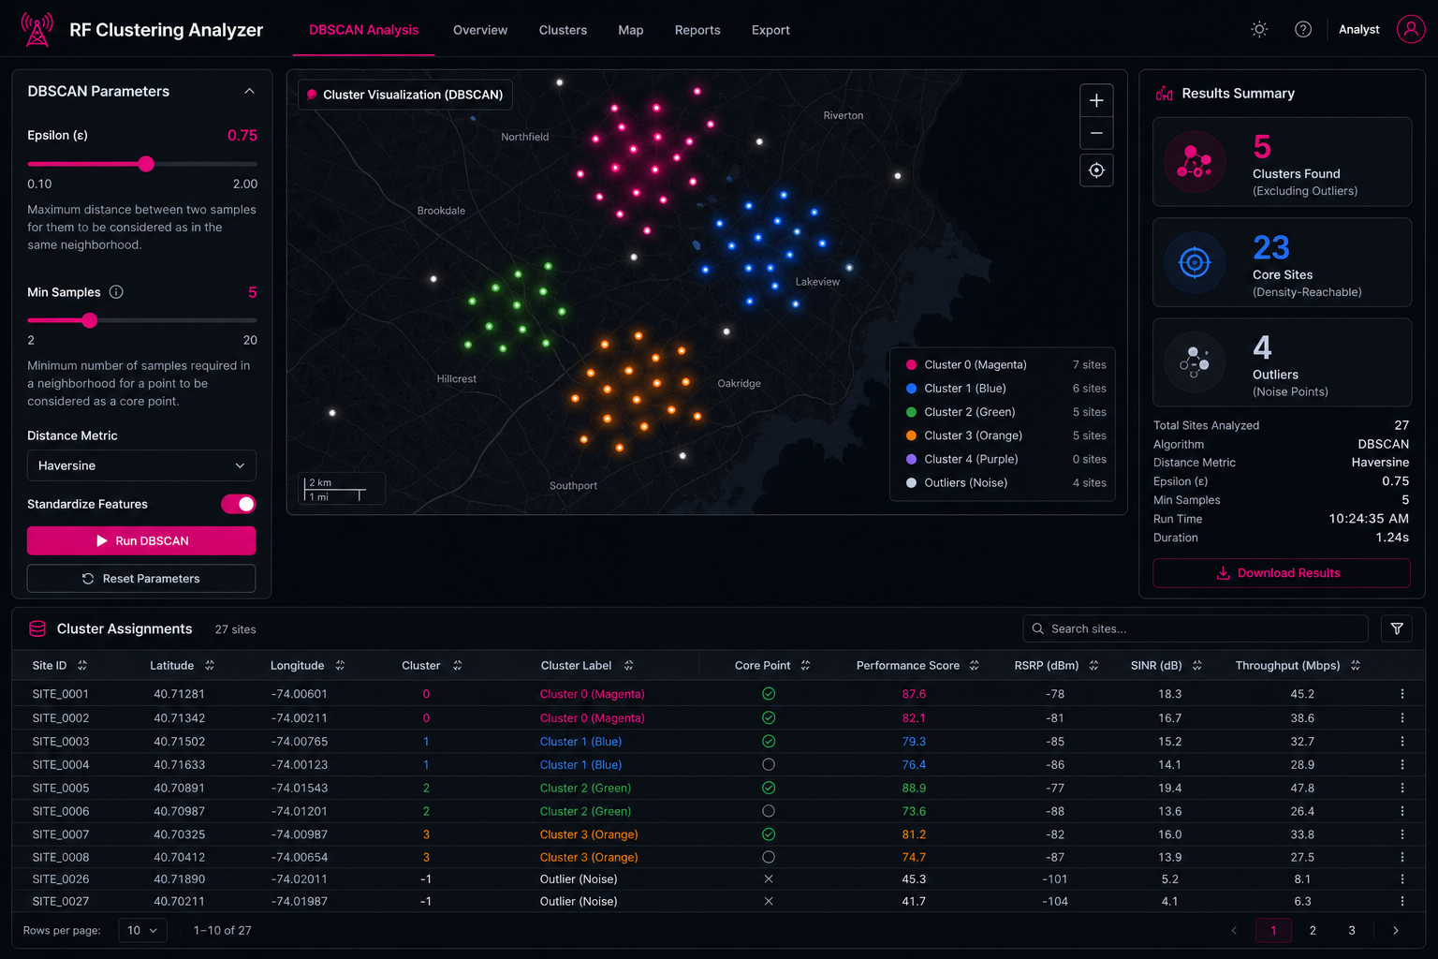Toggle Standardize Features switch off
Viewport: 1438px width, 959px height.
coord(238,504)
